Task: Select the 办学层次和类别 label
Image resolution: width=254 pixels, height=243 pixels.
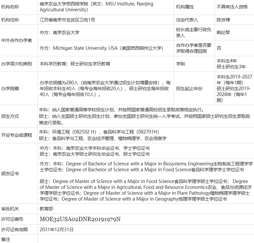Action: pyautogui.click(x=17, y=64)
